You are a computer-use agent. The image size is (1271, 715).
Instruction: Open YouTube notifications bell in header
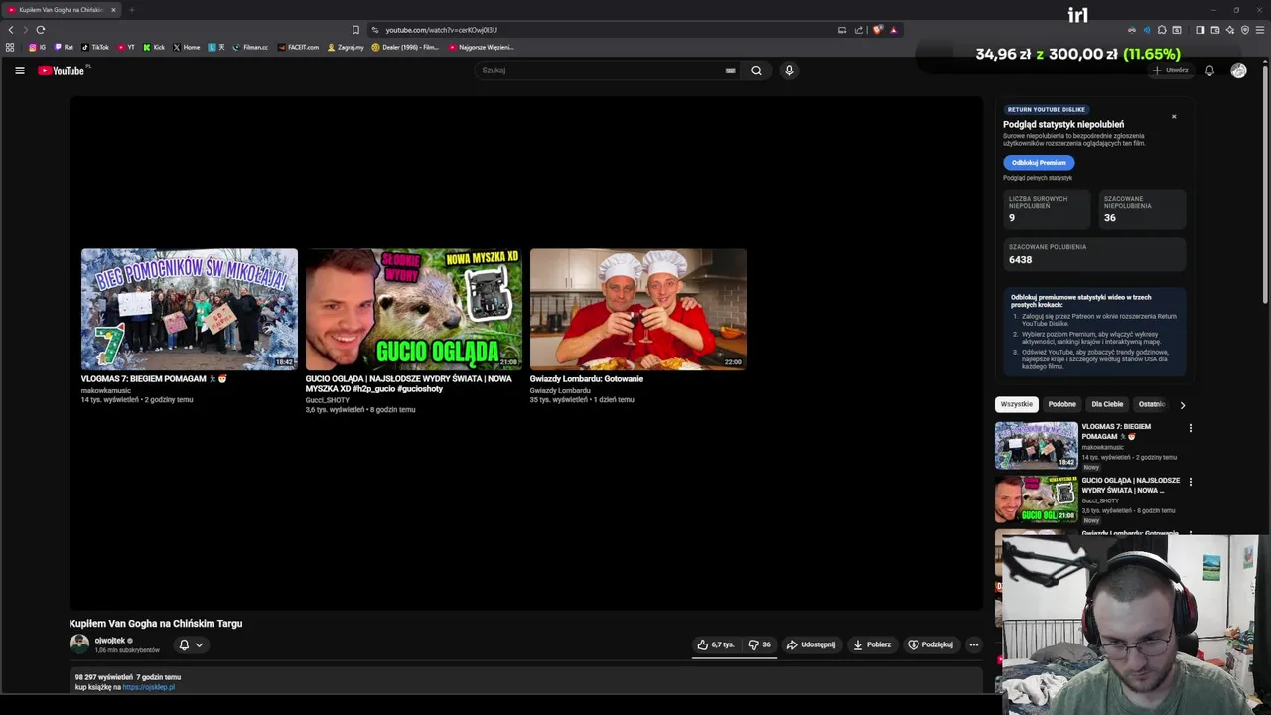click(1209, 71)
